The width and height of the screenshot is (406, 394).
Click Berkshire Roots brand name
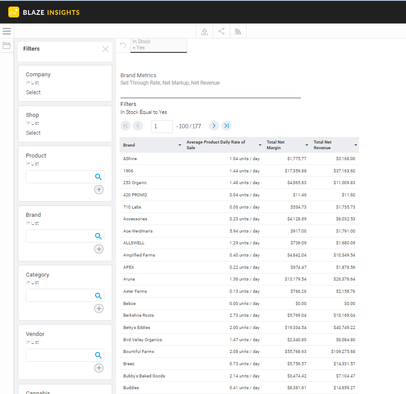138,315
